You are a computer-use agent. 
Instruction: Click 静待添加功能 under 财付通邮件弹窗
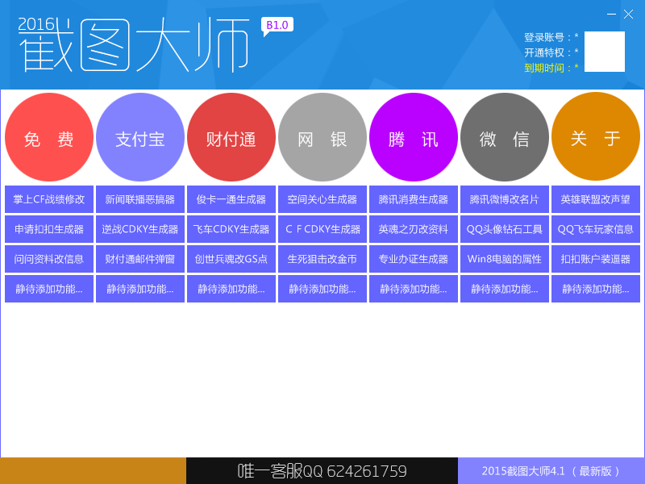(x=140, y=289)
